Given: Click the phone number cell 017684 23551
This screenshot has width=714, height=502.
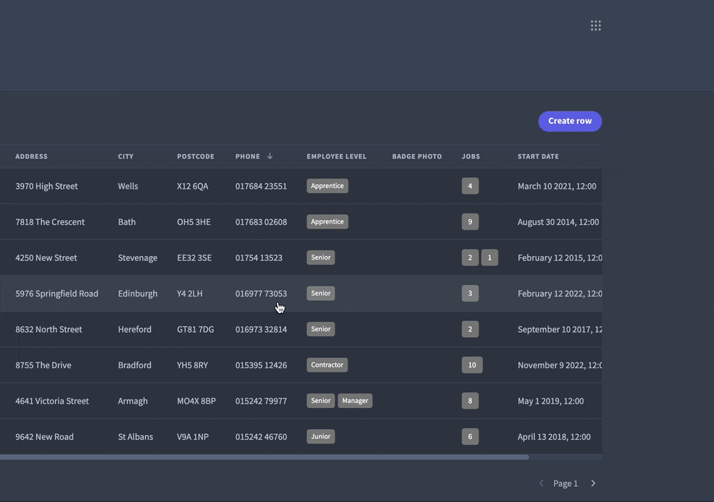Looking at the screenshot, I should (261, 185).
